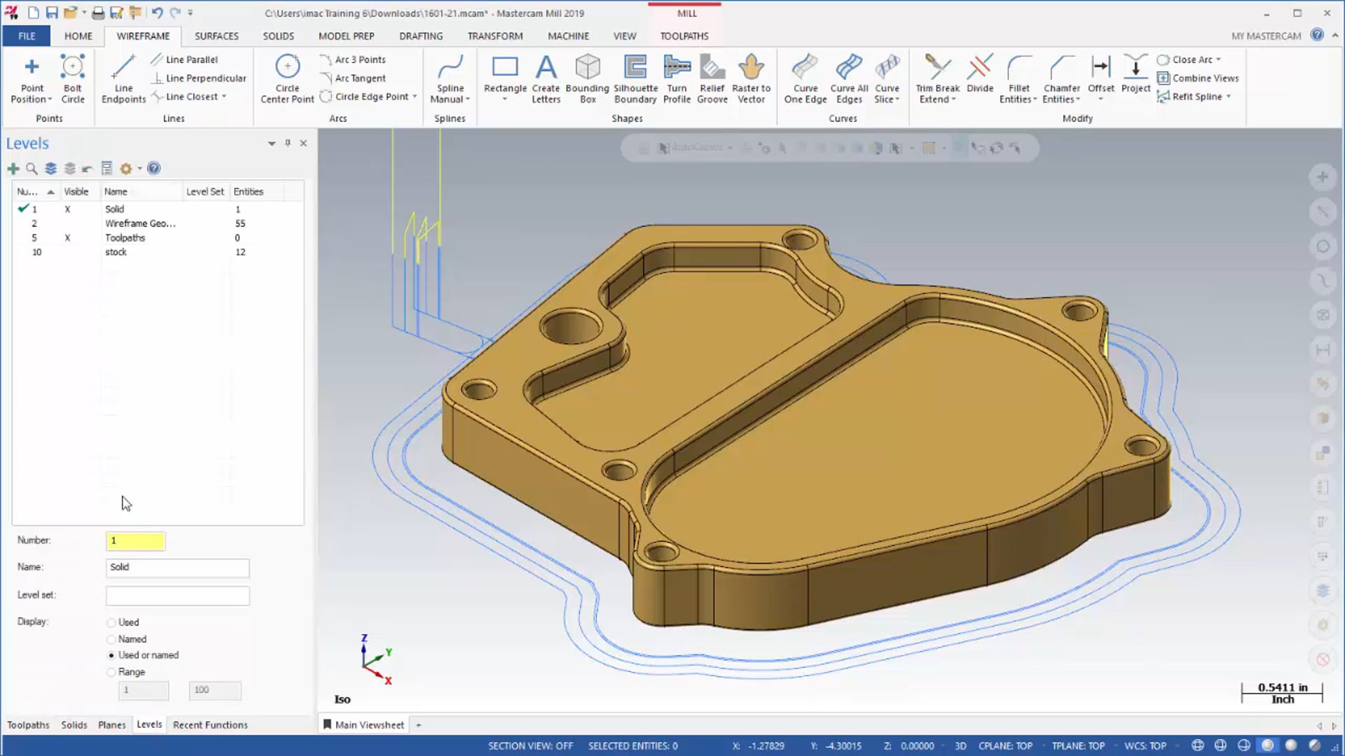
Task: Select the Curve Slice tool
Action: tap(887, 79)
